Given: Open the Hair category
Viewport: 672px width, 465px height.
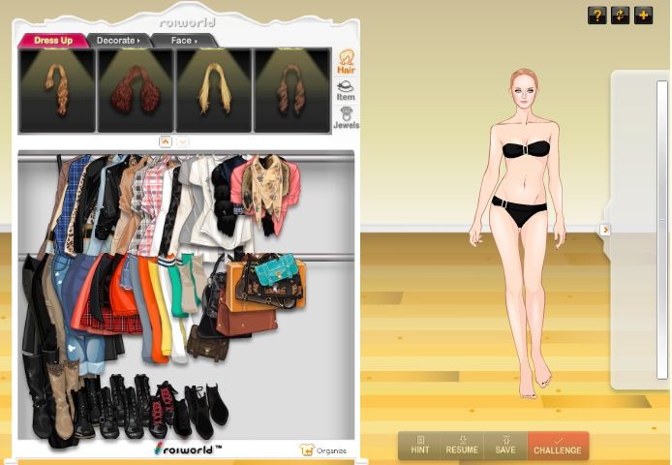Looking at the screenshot, I should coord(345,62).
